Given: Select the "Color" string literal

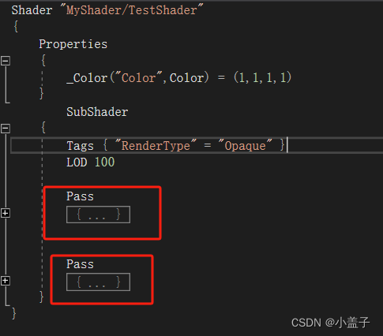Looking at the screenshot, I should coord(139,77).
